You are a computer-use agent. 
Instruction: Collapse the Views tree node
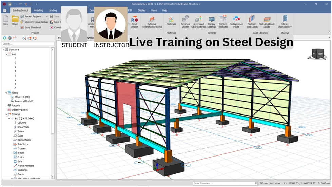(6, 93)
